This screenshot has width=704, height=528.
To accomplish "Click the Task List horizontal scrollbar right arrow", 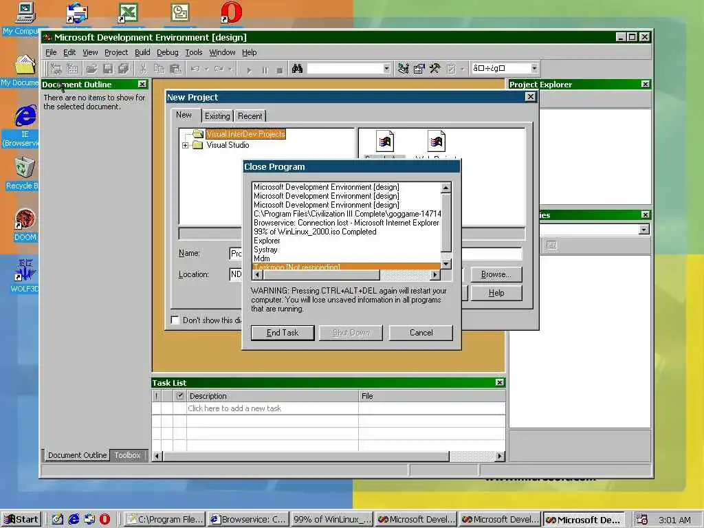I will pos(500,456).
